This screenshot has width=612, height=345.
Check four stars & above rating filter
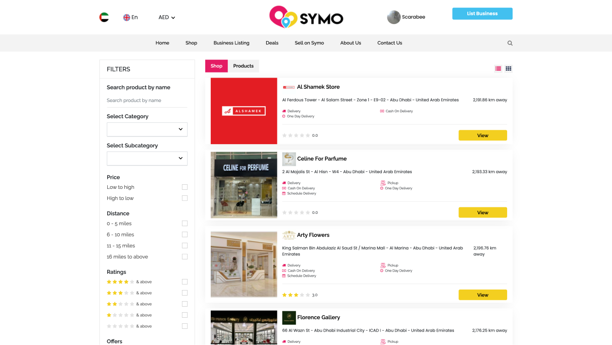(185, 282)
